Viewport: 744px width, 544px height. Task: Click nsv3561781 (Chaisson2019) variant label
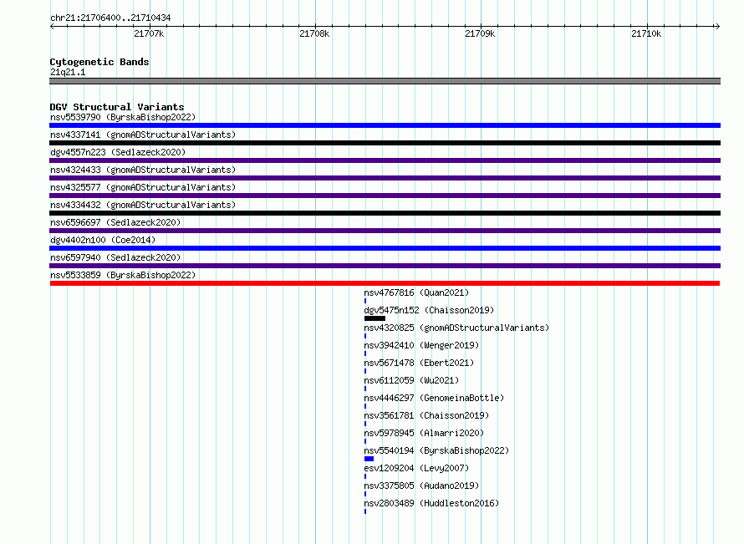pyautogui.click(x=426, y=415)
